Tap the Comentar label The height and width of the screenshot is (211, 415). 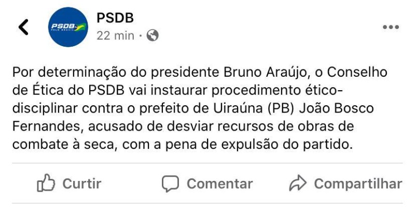coord(219,184)
